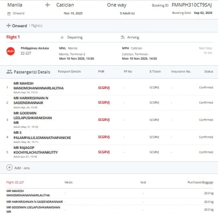The width and height of the screenshot is (218, 213).
Task: Click the Departing takeoff icon
Action: pyautogui.click(x=62, y=37)
